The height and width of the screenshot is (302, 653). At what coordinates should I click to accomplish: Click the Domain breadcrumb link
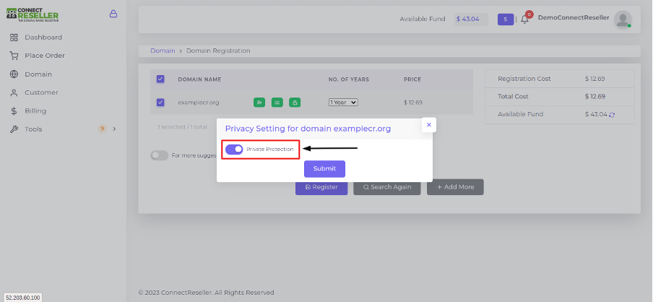pyautogui.click(x=163, y=51)
